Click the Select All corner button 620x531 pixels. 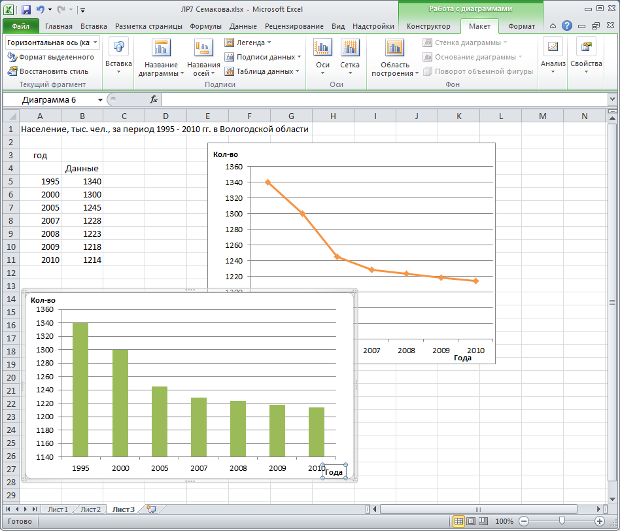pos(11,116)
